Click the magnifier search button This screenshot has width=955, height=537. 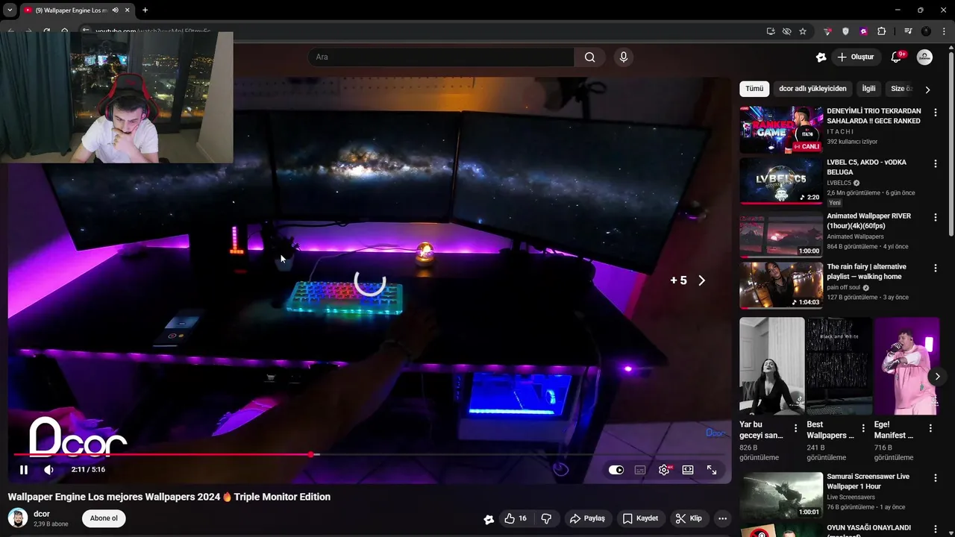(589, 57)
